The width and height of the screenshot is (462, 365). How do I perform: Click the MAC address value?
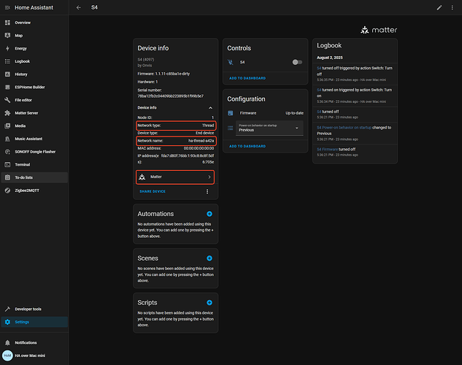199,148
